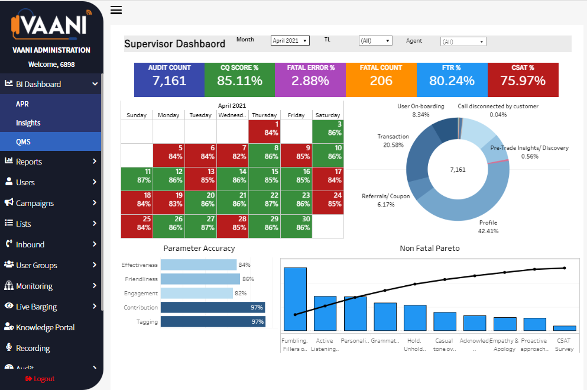
Task: Click the CQ SCORE % tile
Action: (x=239, y=80)
